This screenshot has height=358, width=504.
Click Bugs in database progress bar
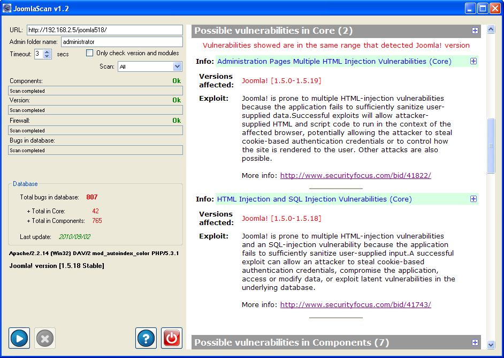95,151
